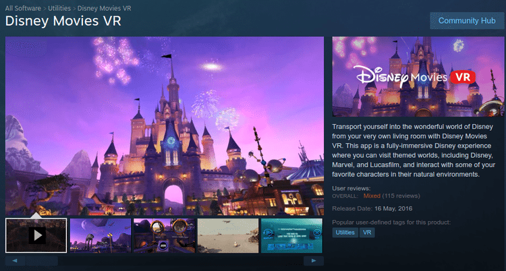Viewport: 506px width, 271px height.
Task: Click the app description paragraph
Action: pyautogui.click(x=414, y=150)
